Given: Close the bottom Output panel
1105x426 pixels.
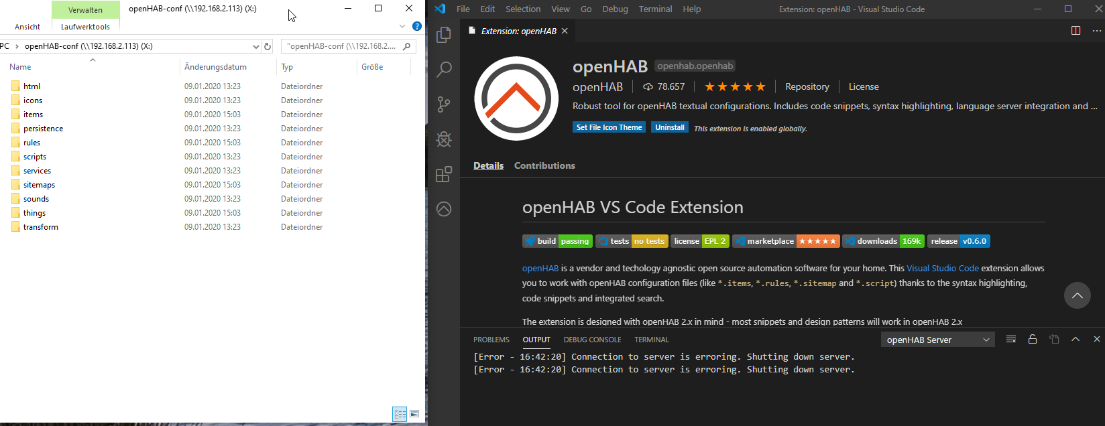Looking at the screenshot, I should point(1097,340).
